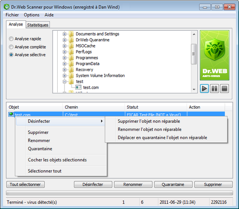The width and height of the screenshot is (239, 209).
Task: Click the PerfLogs folder icon
Action: pyautogui.click(x=71, y=52)
